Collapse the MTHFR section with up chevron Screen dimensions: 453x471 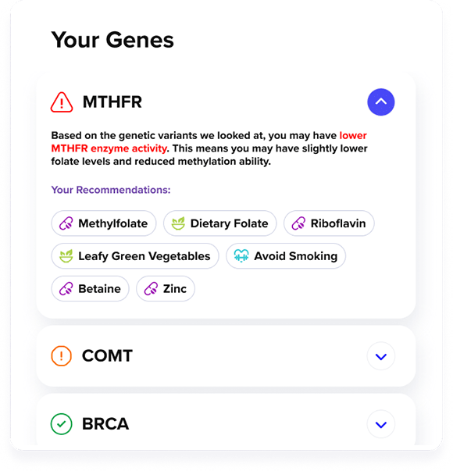(381, 102)
